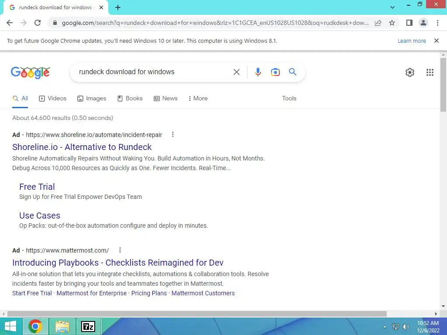Select the All results tab
447x335 pixels.
[x=20, y=99]
